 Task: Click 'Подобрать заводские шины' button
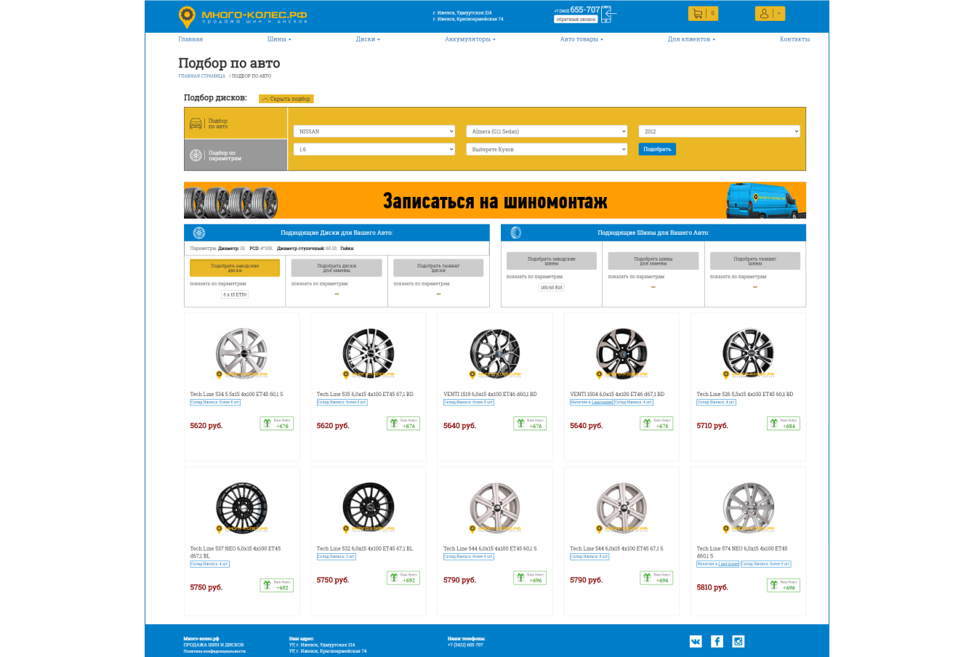552,261
